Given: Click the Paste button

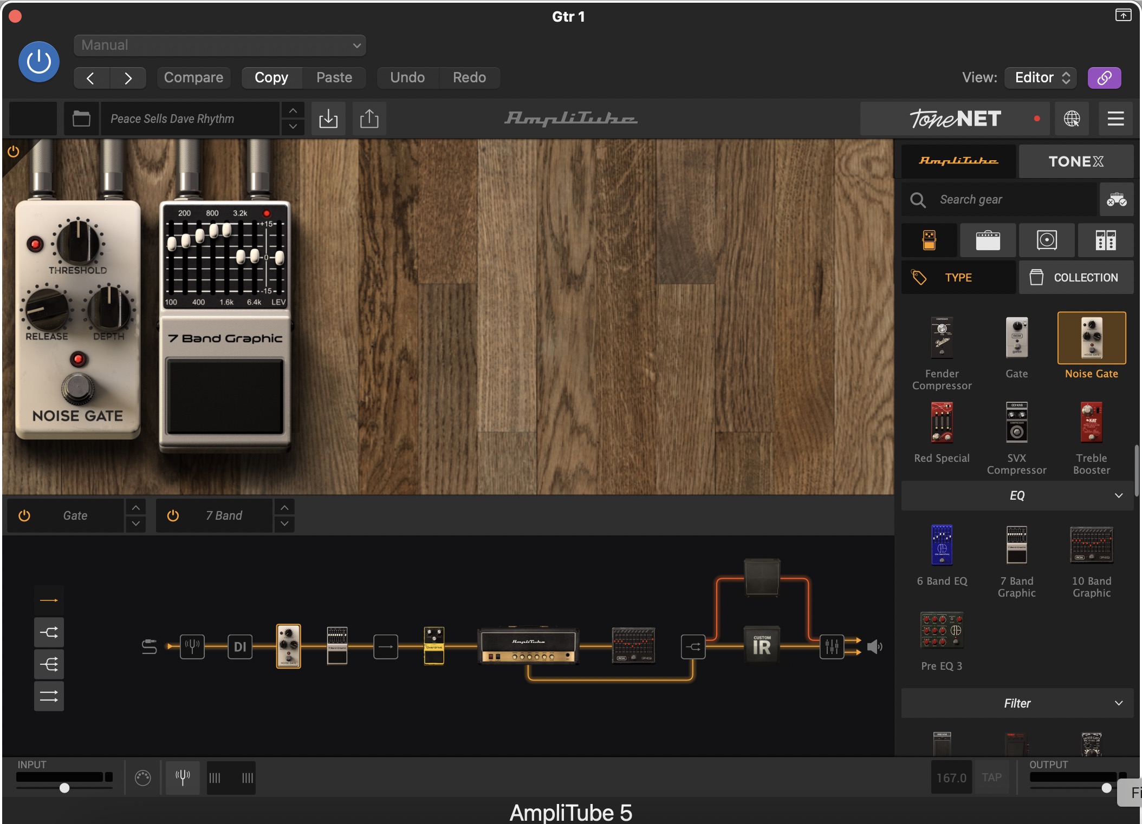Looking at the screenshot, I should 334,77.
